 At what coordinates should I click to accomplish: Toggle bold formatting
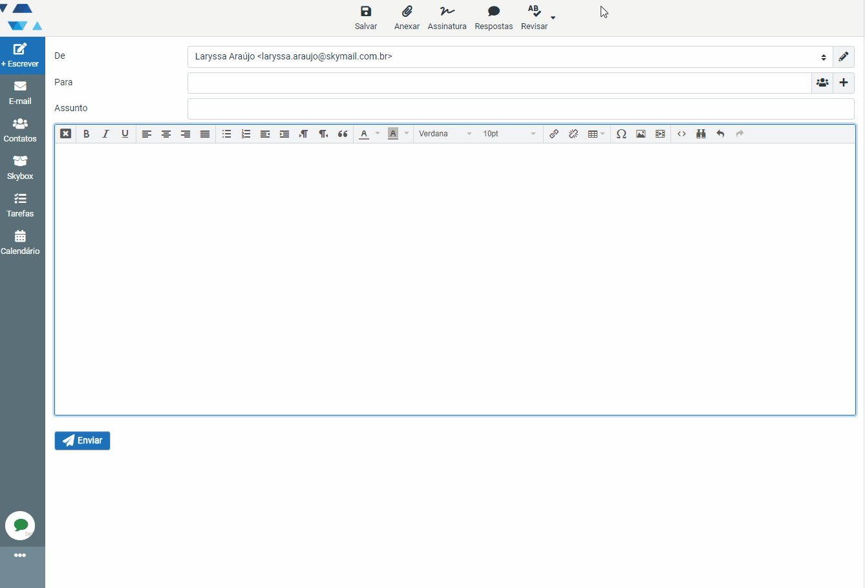tap(86, 134)
